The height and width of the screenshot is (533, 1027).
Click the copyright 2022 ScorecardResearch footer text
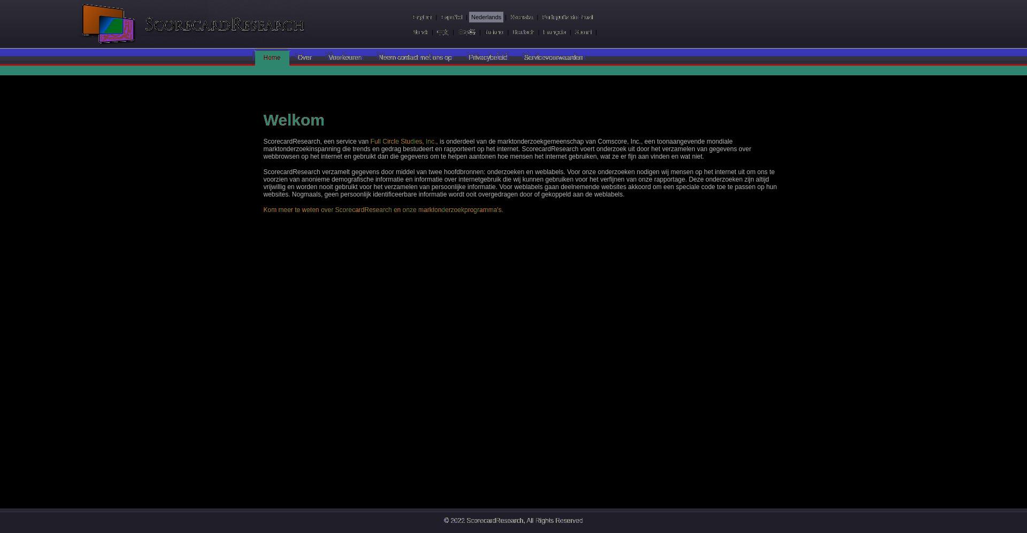(x=513, y=521)
